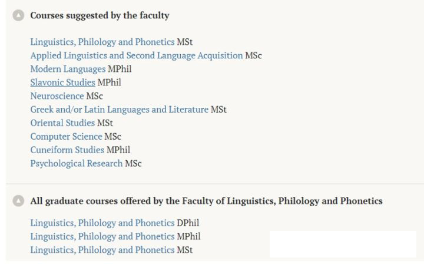Collapse the Courses suggested by the faculty section
The height and width of the screenshot is (264, 424).
pos(17,16)
